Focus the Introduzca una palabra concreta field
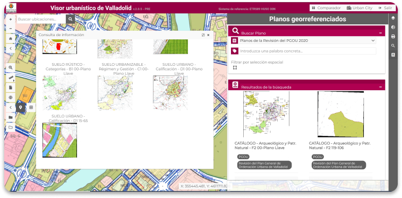 click(x=307, y=51)
